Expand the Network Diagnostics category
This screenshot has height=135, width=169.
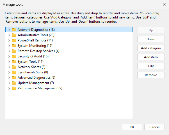tap(9, 30)
